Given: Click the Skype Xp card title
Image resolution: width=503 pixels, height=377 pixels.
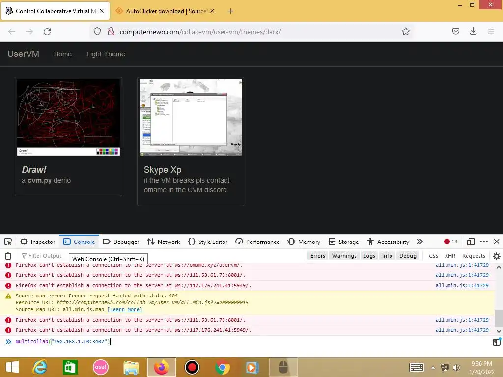Looking at the screenshot, I should pos(162,169).
